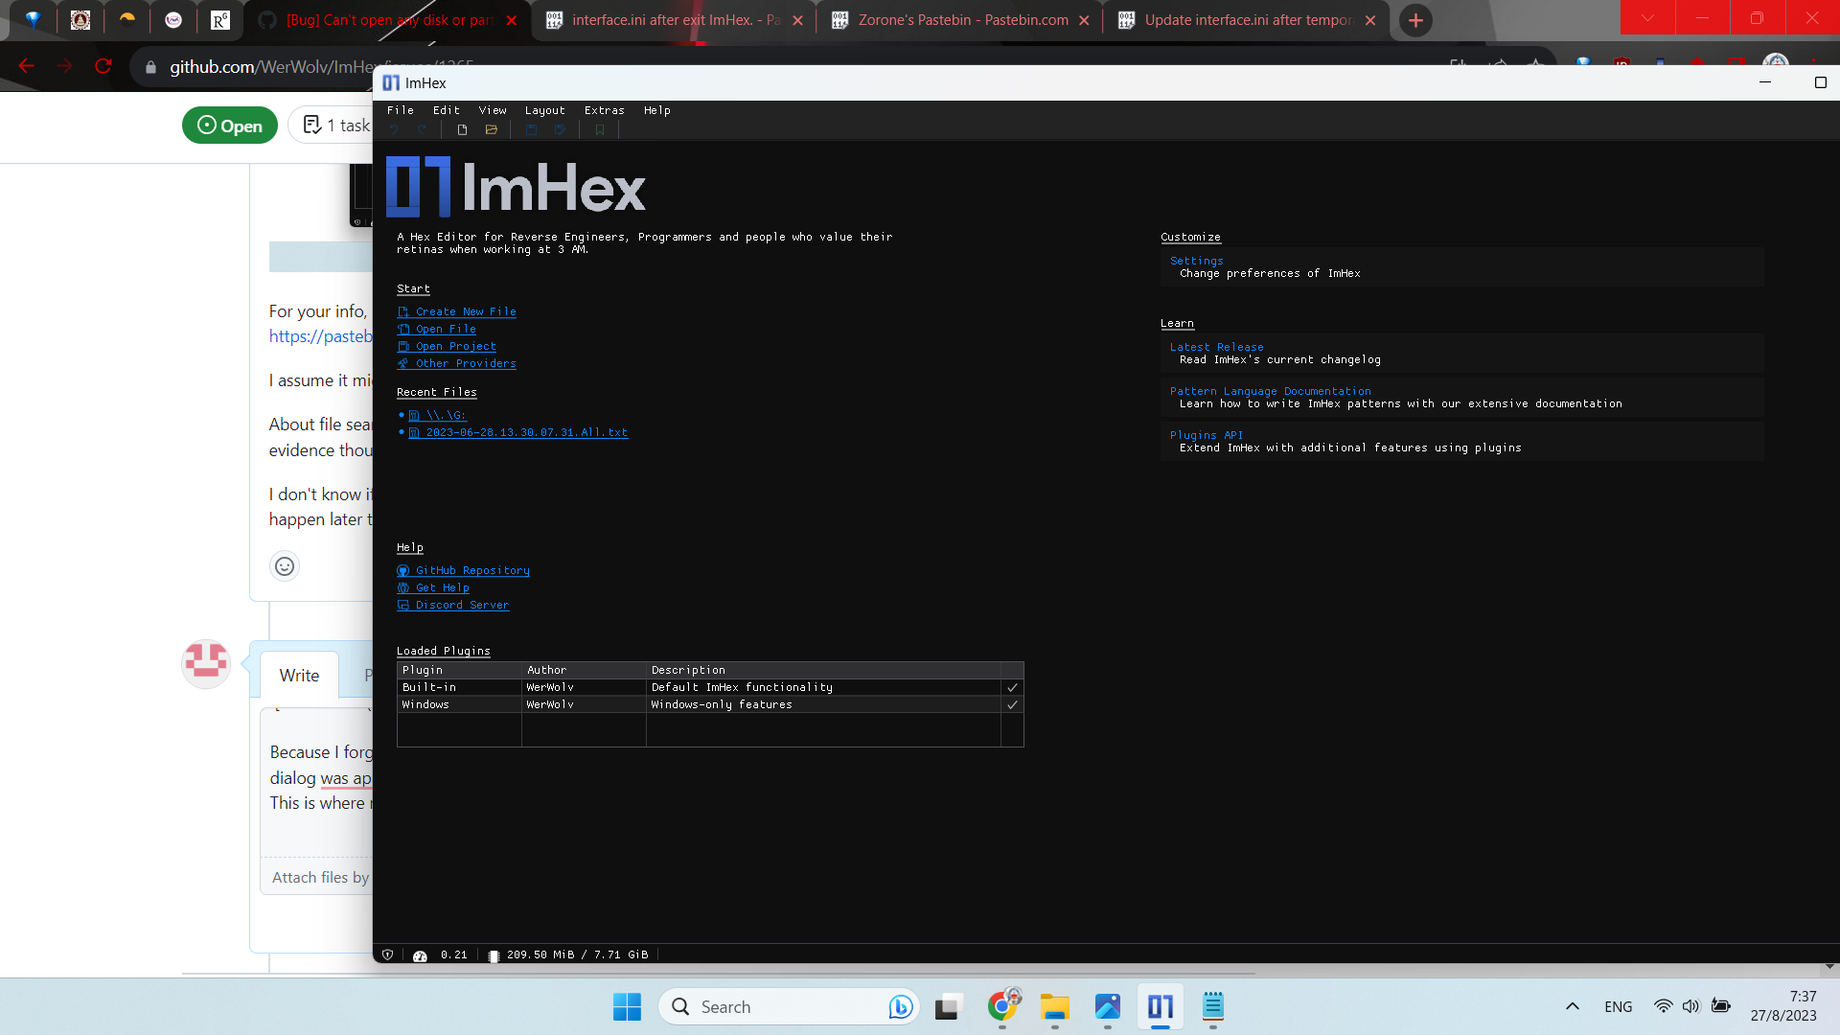This screenshot has height=1035, width=1840.
Task: Toggle the checkmark for the Windows plugin
Action: tap(1013, 704)
